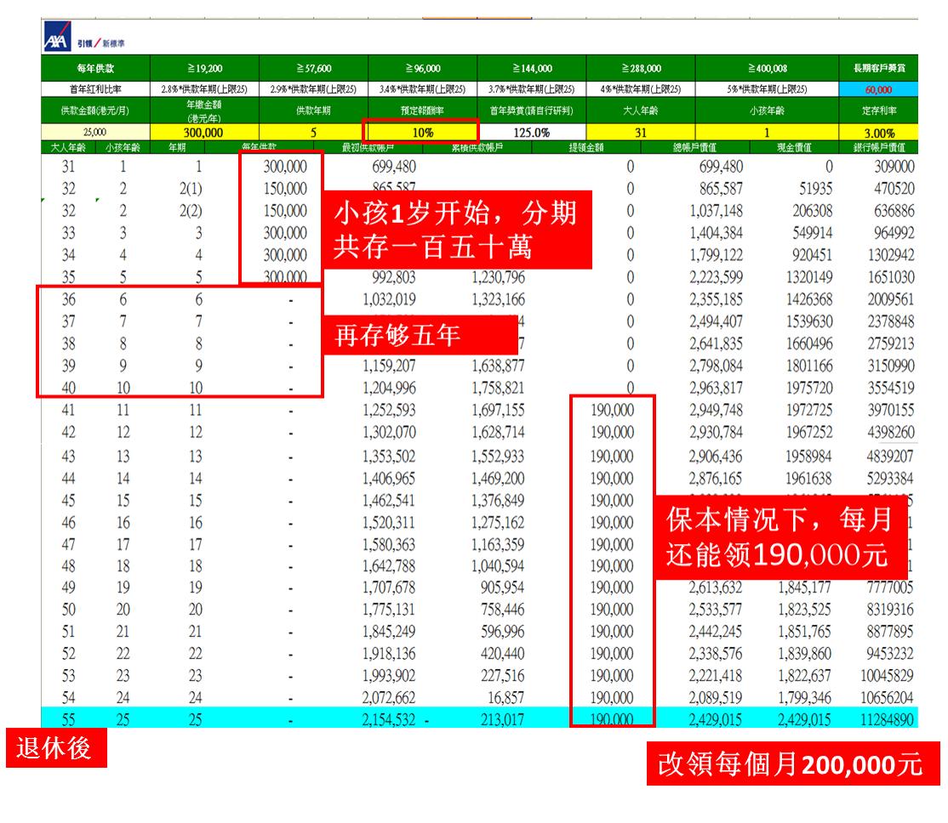Click the red 退休後 label box
This screenshot has width=948, height=823.
[56, 749]
